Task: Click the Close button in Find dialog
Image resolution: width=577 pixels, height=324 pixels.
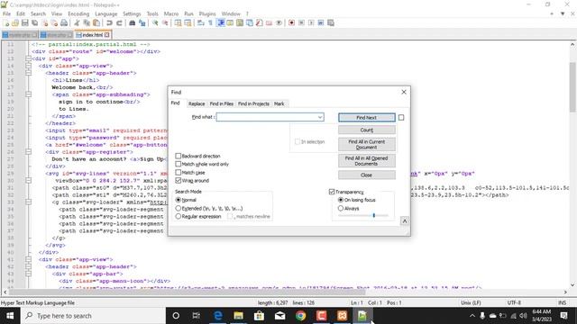Action: [x=367, y=175]
